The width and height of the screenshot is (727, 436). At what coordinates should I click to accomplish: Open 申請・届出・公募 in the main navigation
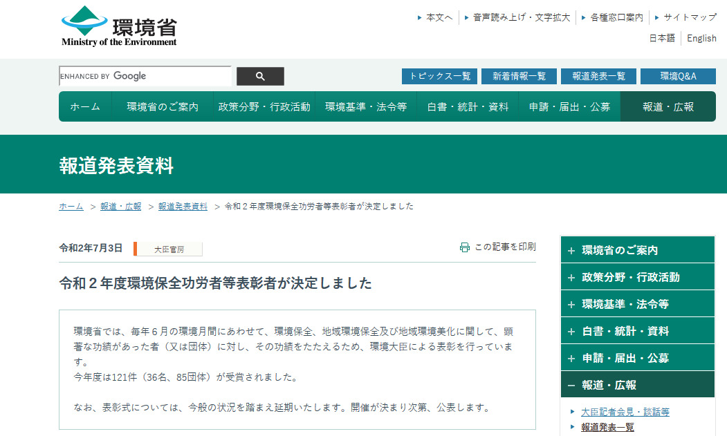pyautogui.click(x=569, y=106)
